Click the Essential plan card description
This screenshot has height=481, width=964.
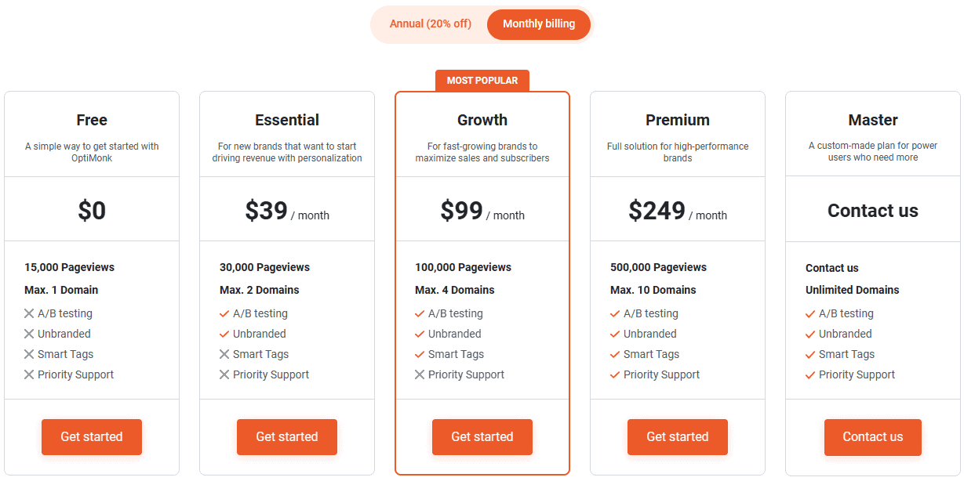click(x=287, y=152)
